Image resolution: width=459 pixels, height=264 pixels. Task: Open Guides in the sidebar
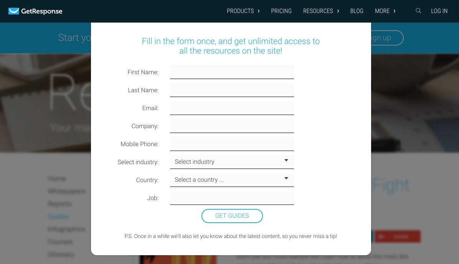point(58,217)
